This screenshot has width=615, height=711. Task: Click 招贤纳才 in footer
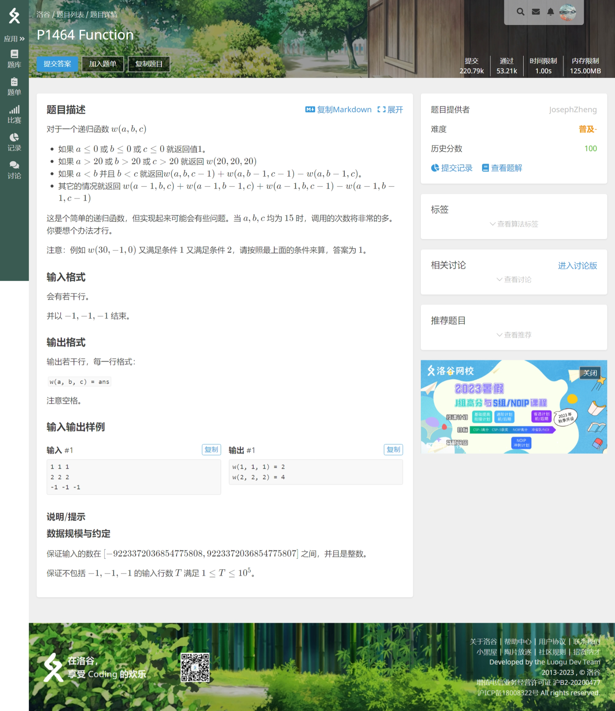(x=586, y=652)
